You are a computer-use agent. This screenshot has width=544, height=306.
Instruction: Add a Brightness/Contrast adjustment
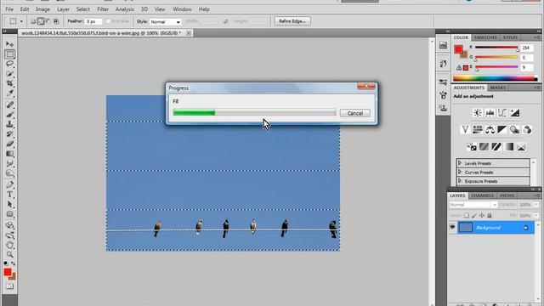coord(478,113)
